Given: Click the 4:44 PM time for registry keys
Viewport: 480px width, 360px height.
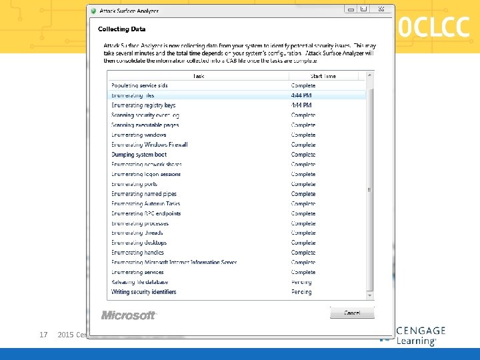Looking at the screenshot, I should [x=301, y=105].
